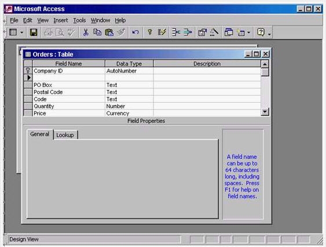Open the Tools menu

(79, 20)
